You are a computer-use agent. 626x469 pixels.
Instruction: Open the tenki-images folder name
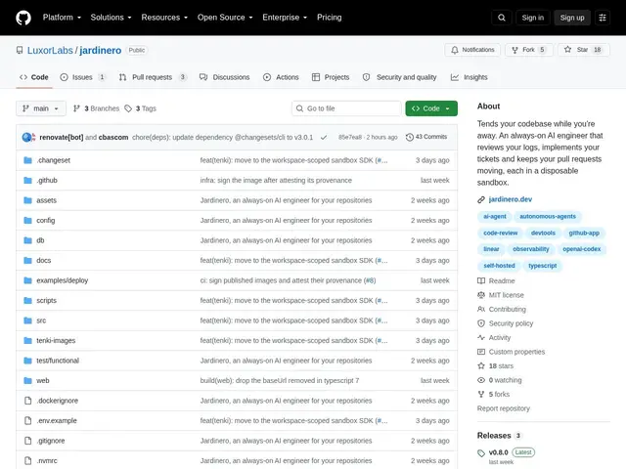(56, 341)
